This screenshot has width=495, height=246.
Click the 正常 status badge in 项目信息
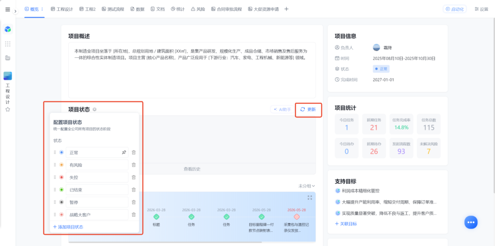tap(381, 69)
